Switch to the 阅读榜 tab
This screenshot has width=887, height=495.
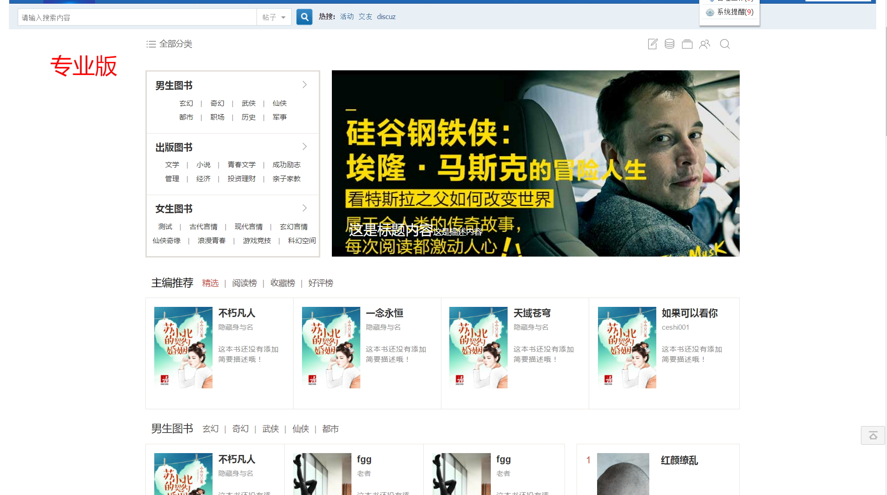(x=245, y=283)
